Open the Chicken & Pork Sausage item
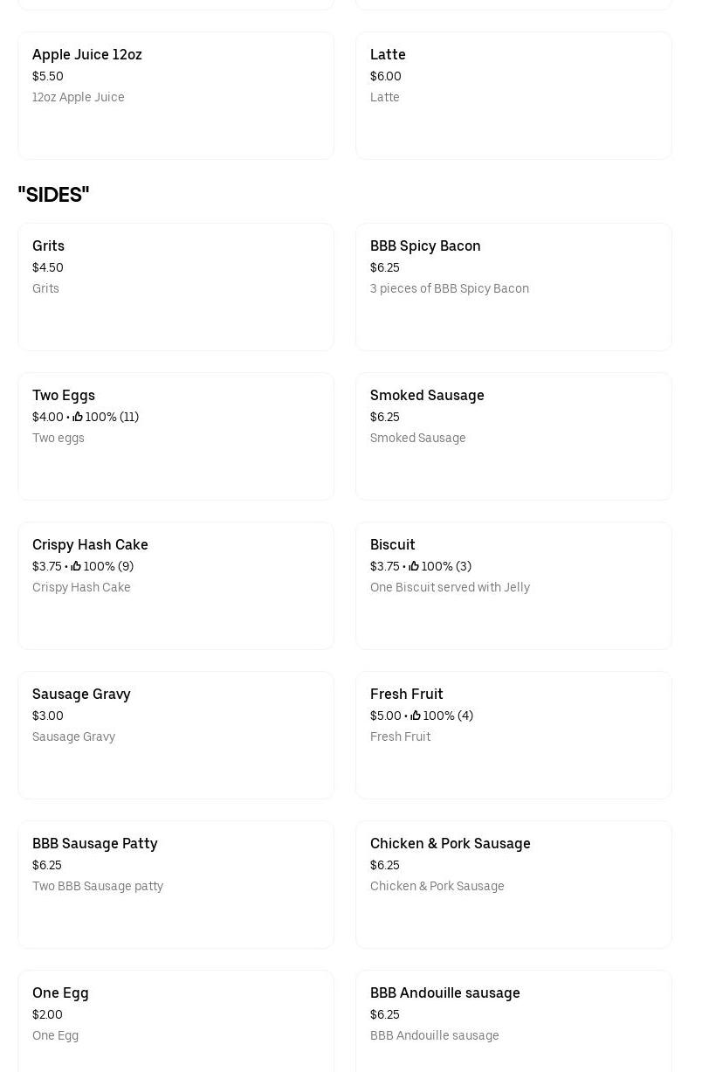 pyautogui.click(x=513, y=885)
